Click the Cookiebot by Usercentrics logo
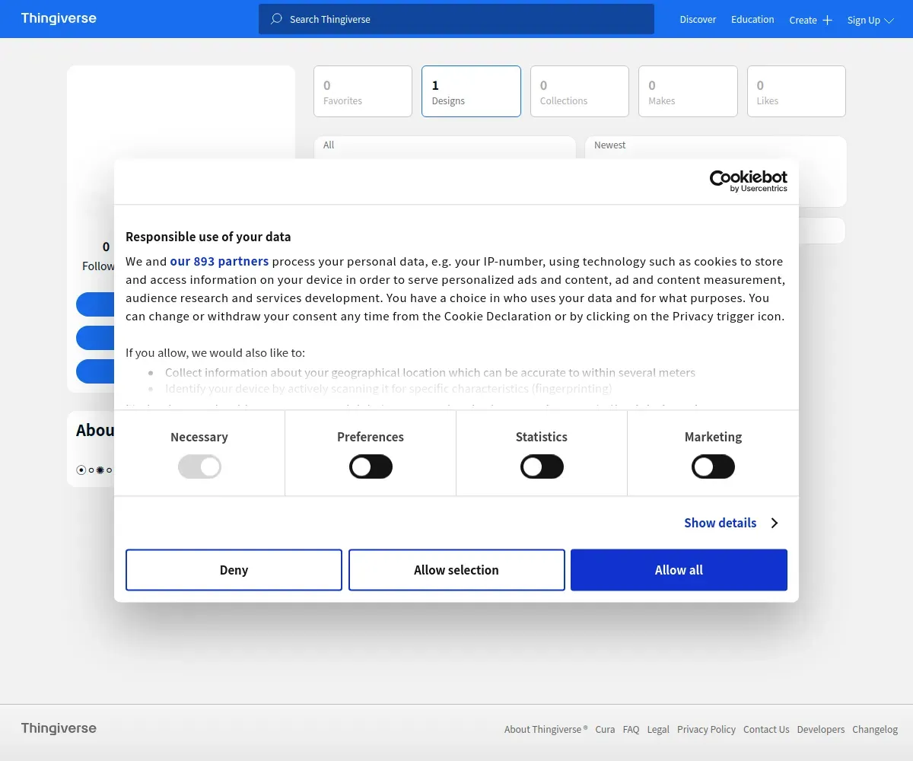This screenshot has width=913, height=761. pos(749,181)
